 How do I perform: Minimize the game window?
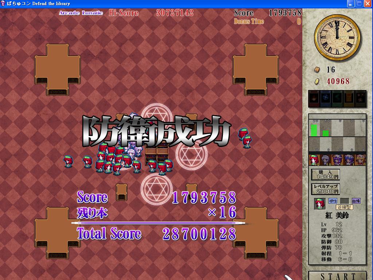[x=351, y=4]
